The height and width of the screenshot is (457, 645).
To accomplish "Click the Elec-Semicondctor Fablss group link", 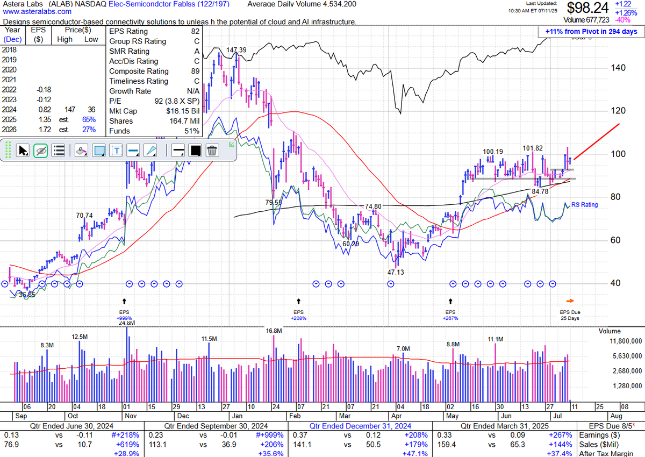I will click(169, 4).
